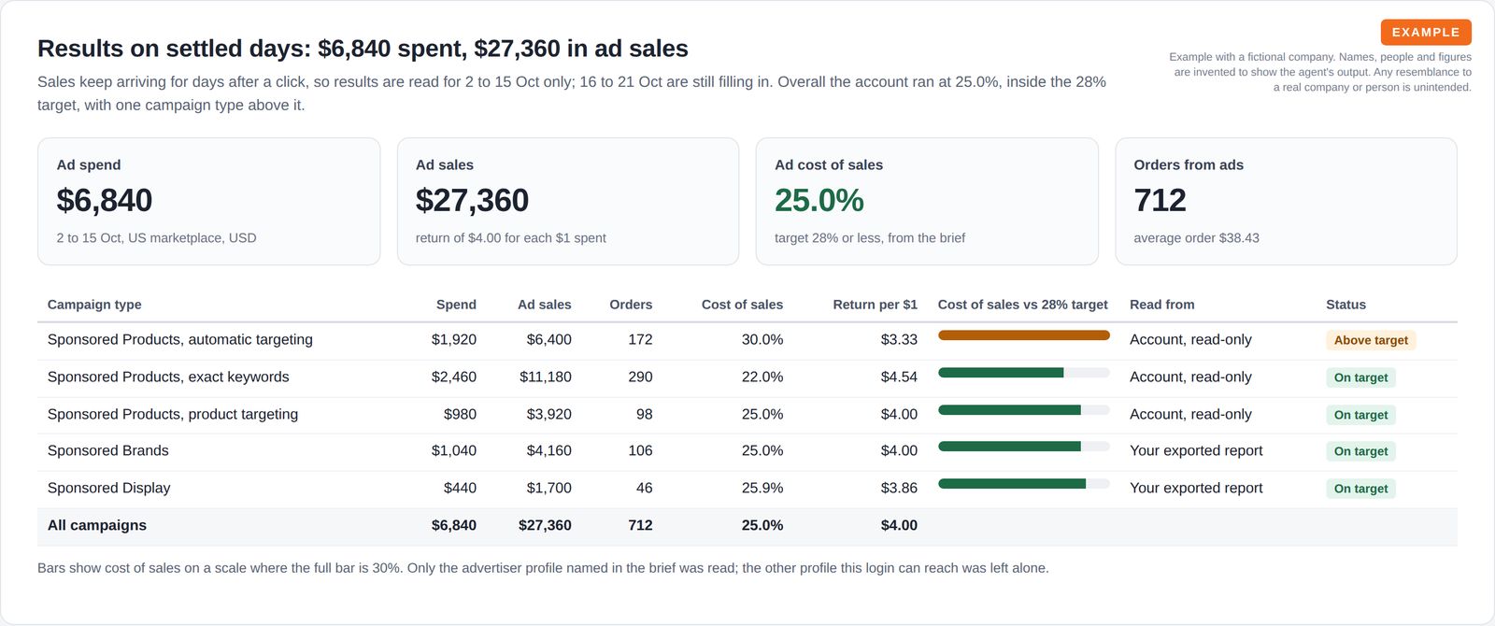Click the $980 spend cell
1495x626 pixels.
pyautogui.click(x=460, y=414)
